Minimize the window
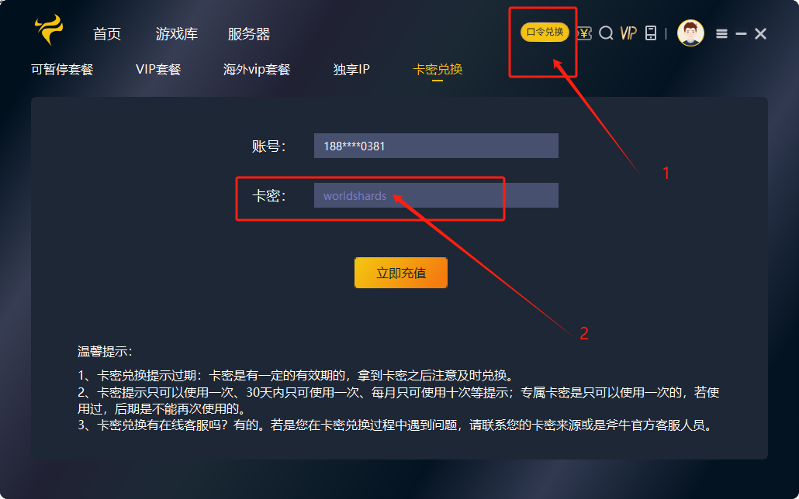The image size is (799, 499). point(742,33)
